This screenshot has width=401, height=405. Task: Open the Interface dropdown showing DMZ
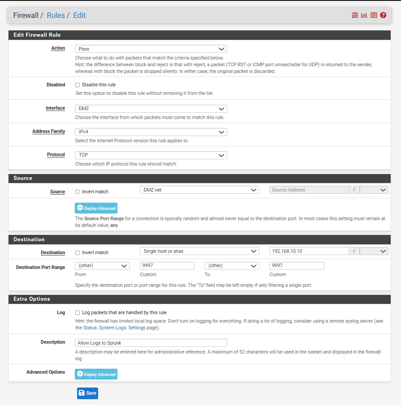[x=151, y=109]
